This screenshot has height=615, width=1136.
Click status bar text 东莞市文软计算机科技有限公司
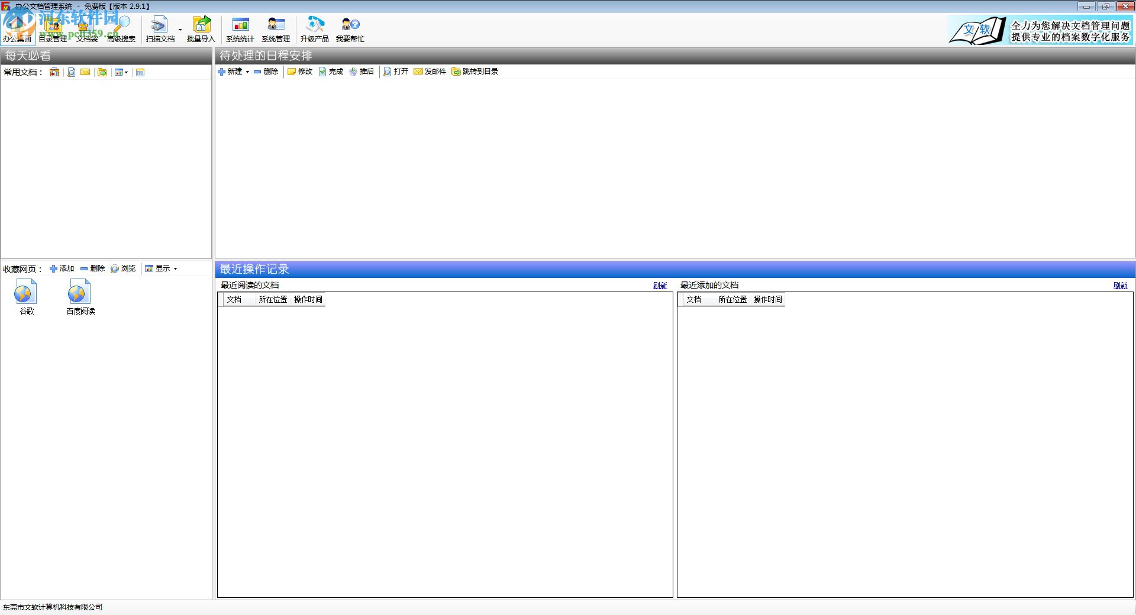pyautogui.click(x=53, y=607)
